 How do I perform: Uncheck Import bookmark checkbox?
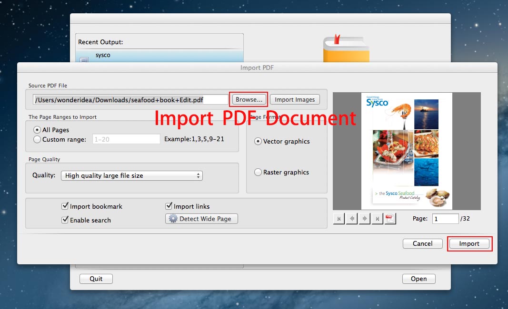pos(65,206)
